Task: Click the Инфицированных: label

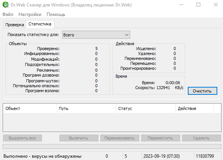Action: point(42,53)
